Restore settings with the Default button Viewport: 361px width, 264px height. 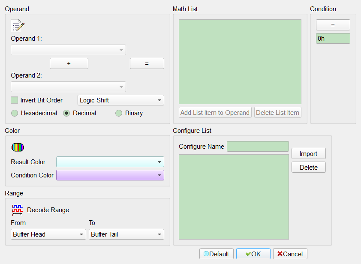217,254
